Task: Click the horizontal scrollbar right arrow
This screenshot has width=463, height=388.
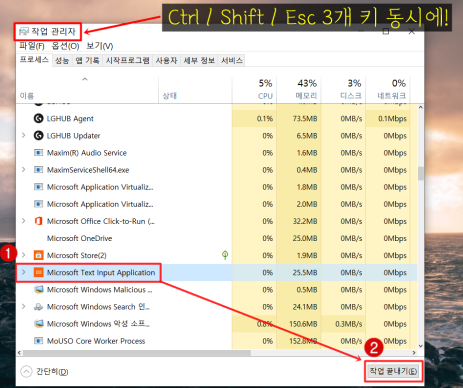Action: (x=414, y=353)
